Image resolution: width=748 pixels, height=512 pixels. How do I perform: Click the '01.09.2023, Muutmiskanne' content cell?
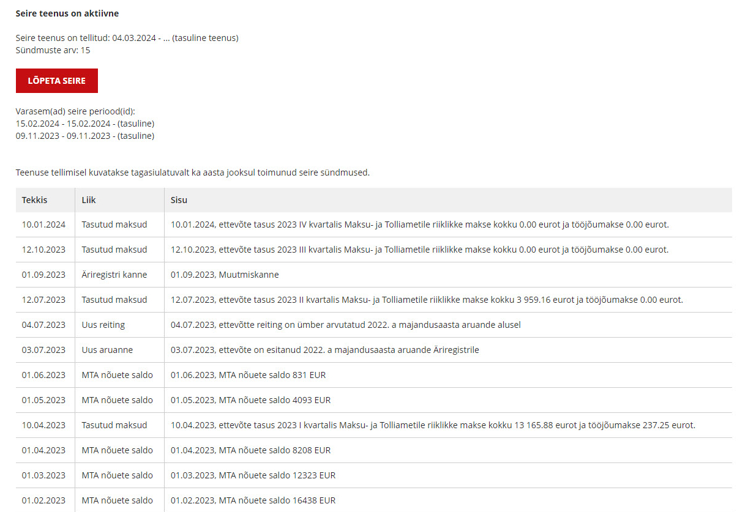pyautogui.click(x=225, y=275)
